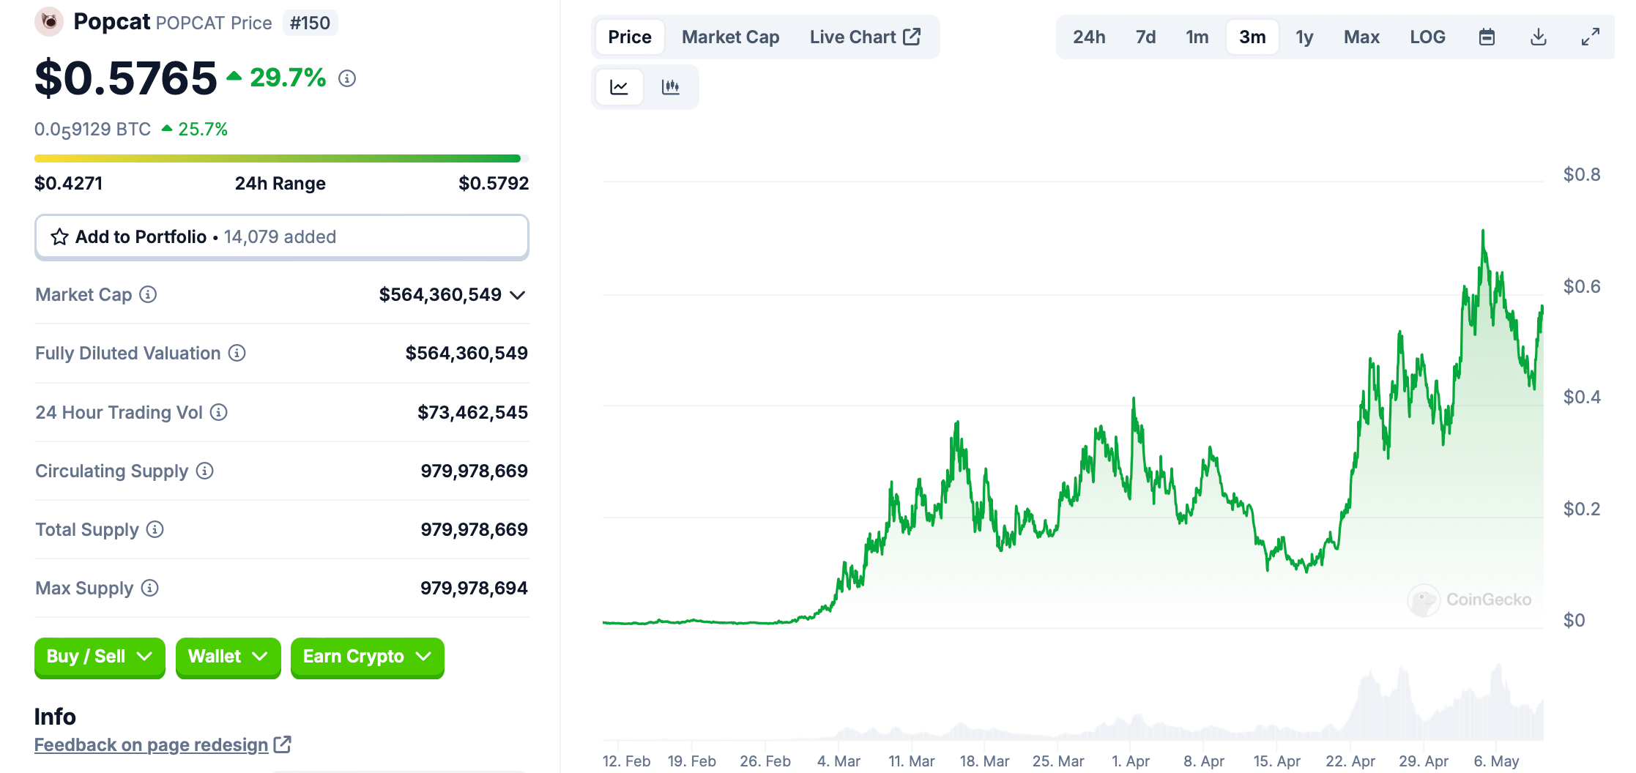Click the $564,360,549 fully diluted valuation
1636x773 pixels.
(466, 353)
